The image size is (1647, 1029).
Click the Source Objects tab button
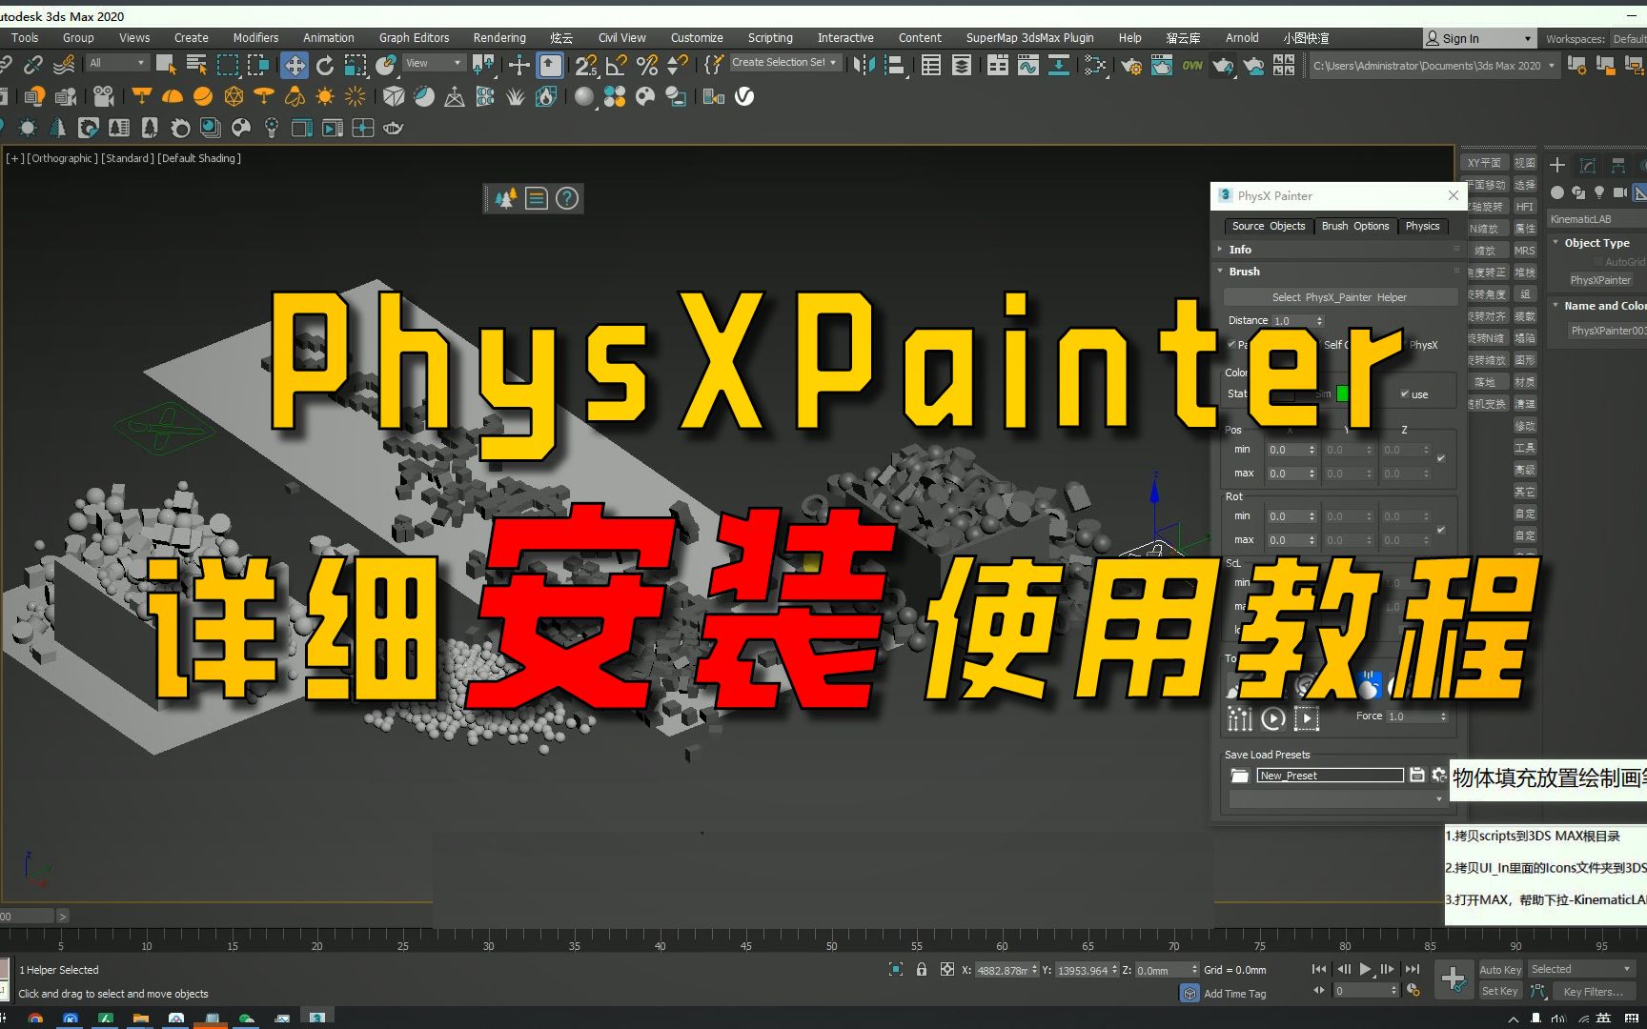click(1268, 226)
